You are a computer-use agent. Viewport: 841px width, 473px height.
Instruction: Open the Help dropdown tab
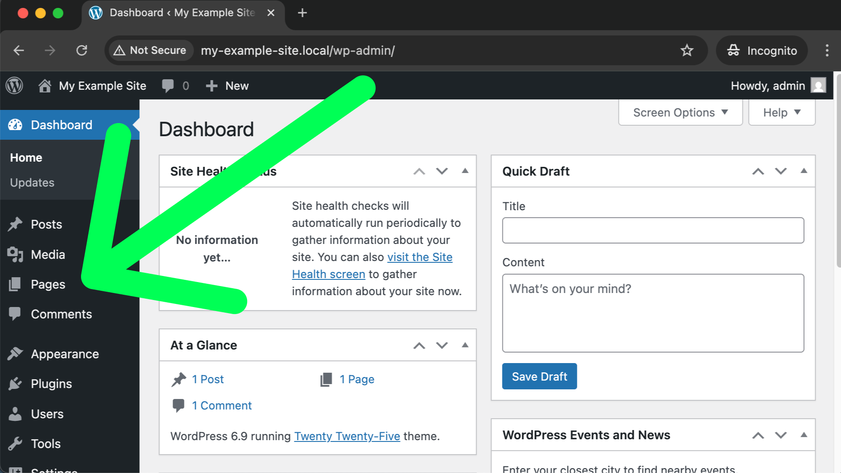[x=781, y=113]
